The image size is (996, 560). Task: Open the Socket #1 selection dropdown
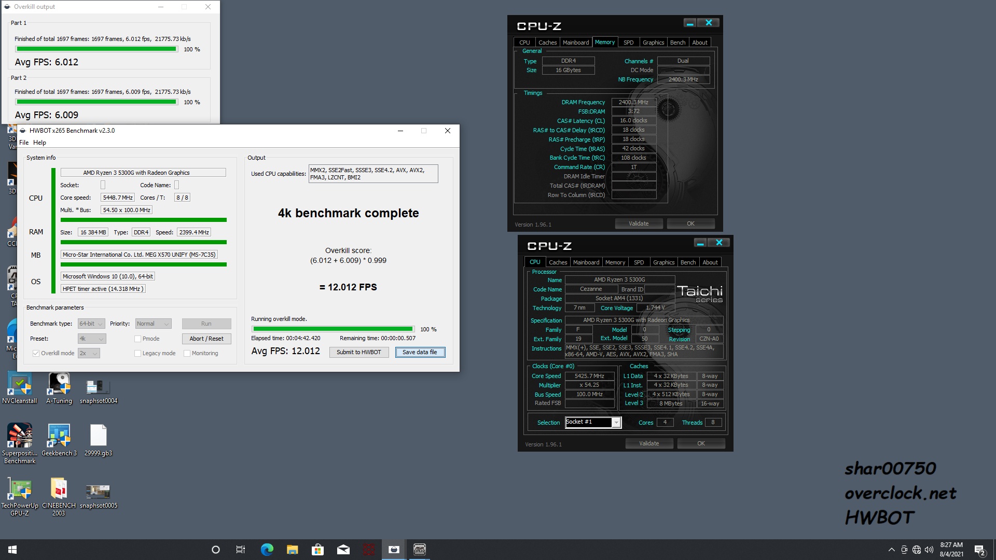(x=593, y=422)
